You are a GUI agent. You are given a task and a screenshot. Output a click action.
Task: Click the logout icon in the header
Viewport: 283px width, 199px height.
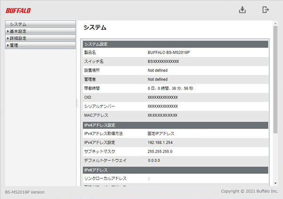tap(266, 10)
